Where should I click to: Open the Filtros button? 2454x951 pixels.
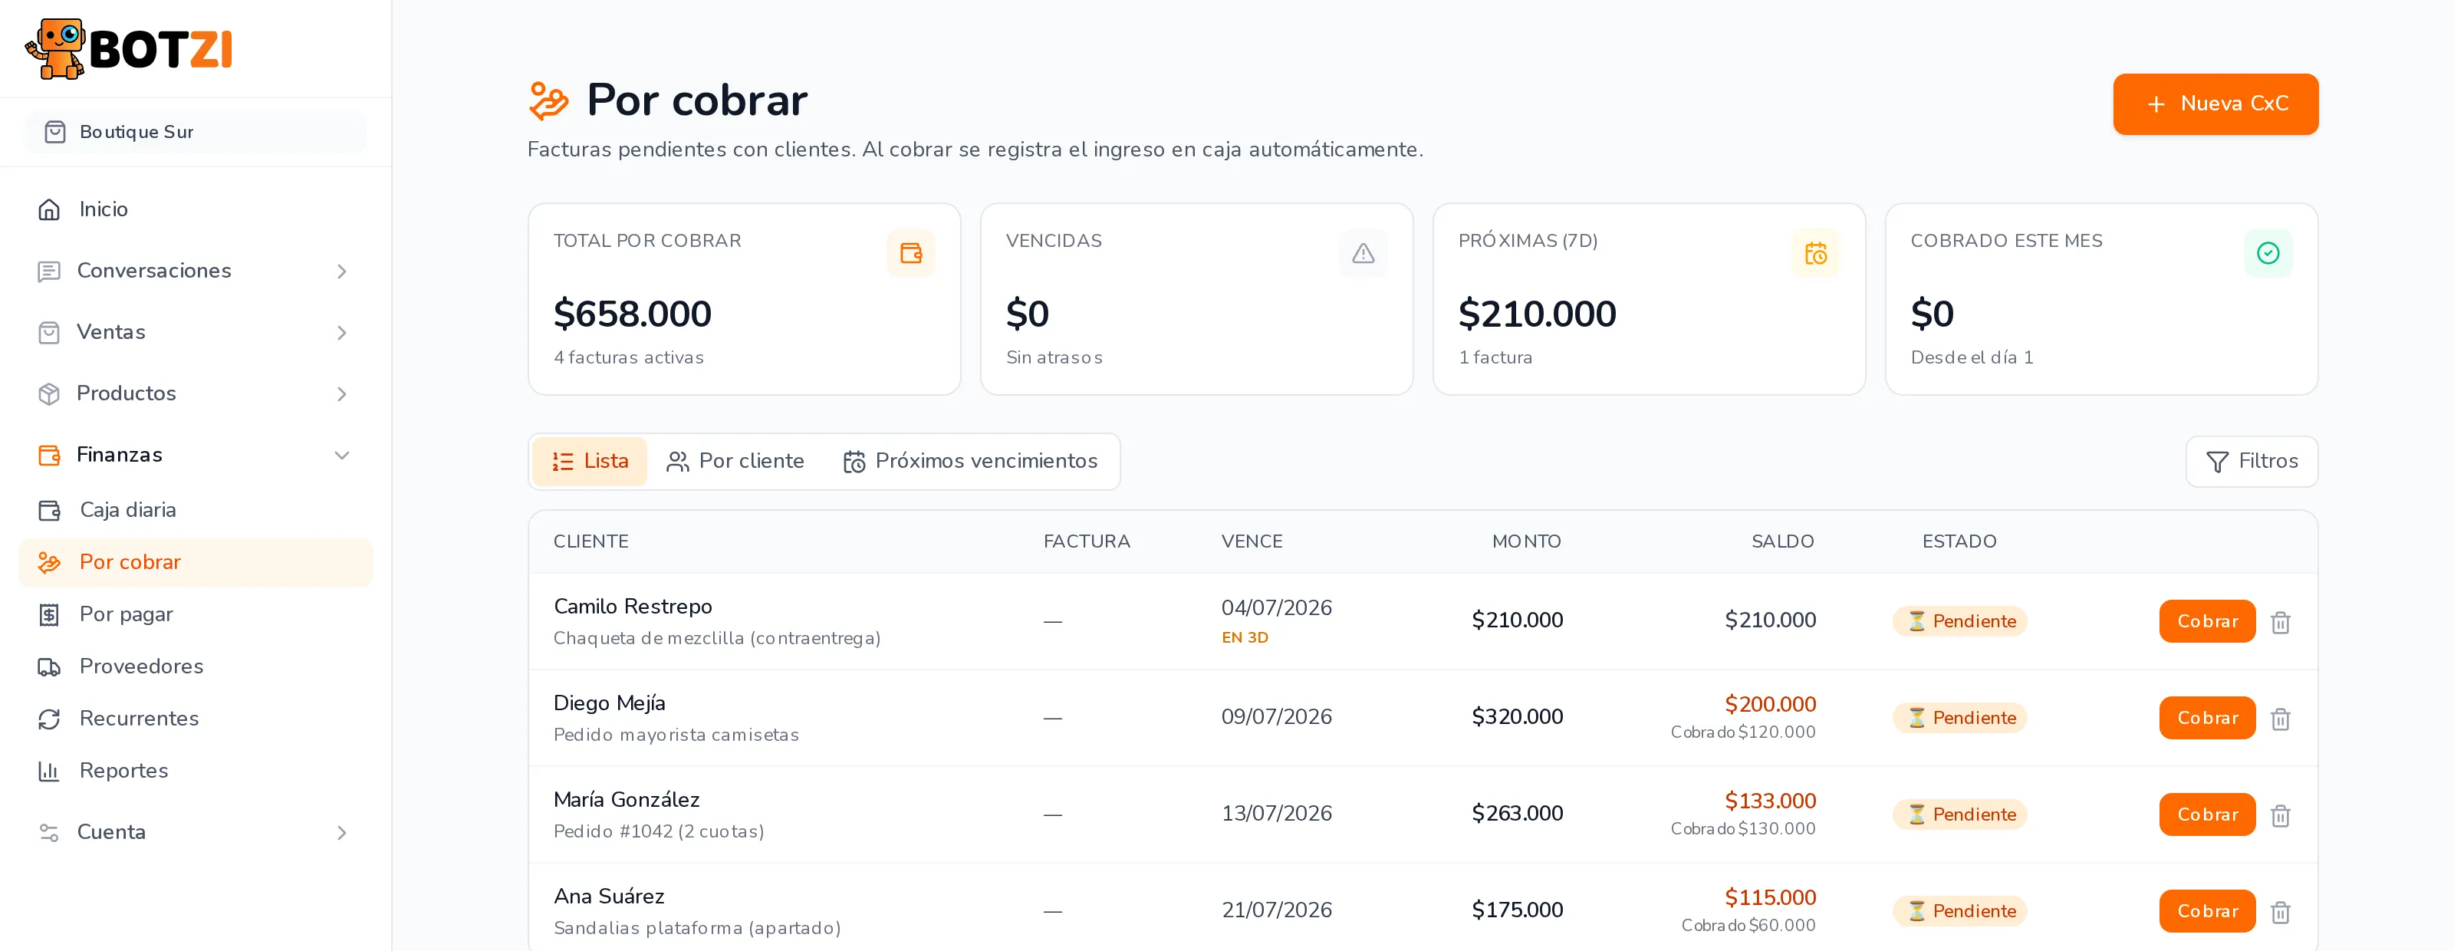pos(2251,461)
